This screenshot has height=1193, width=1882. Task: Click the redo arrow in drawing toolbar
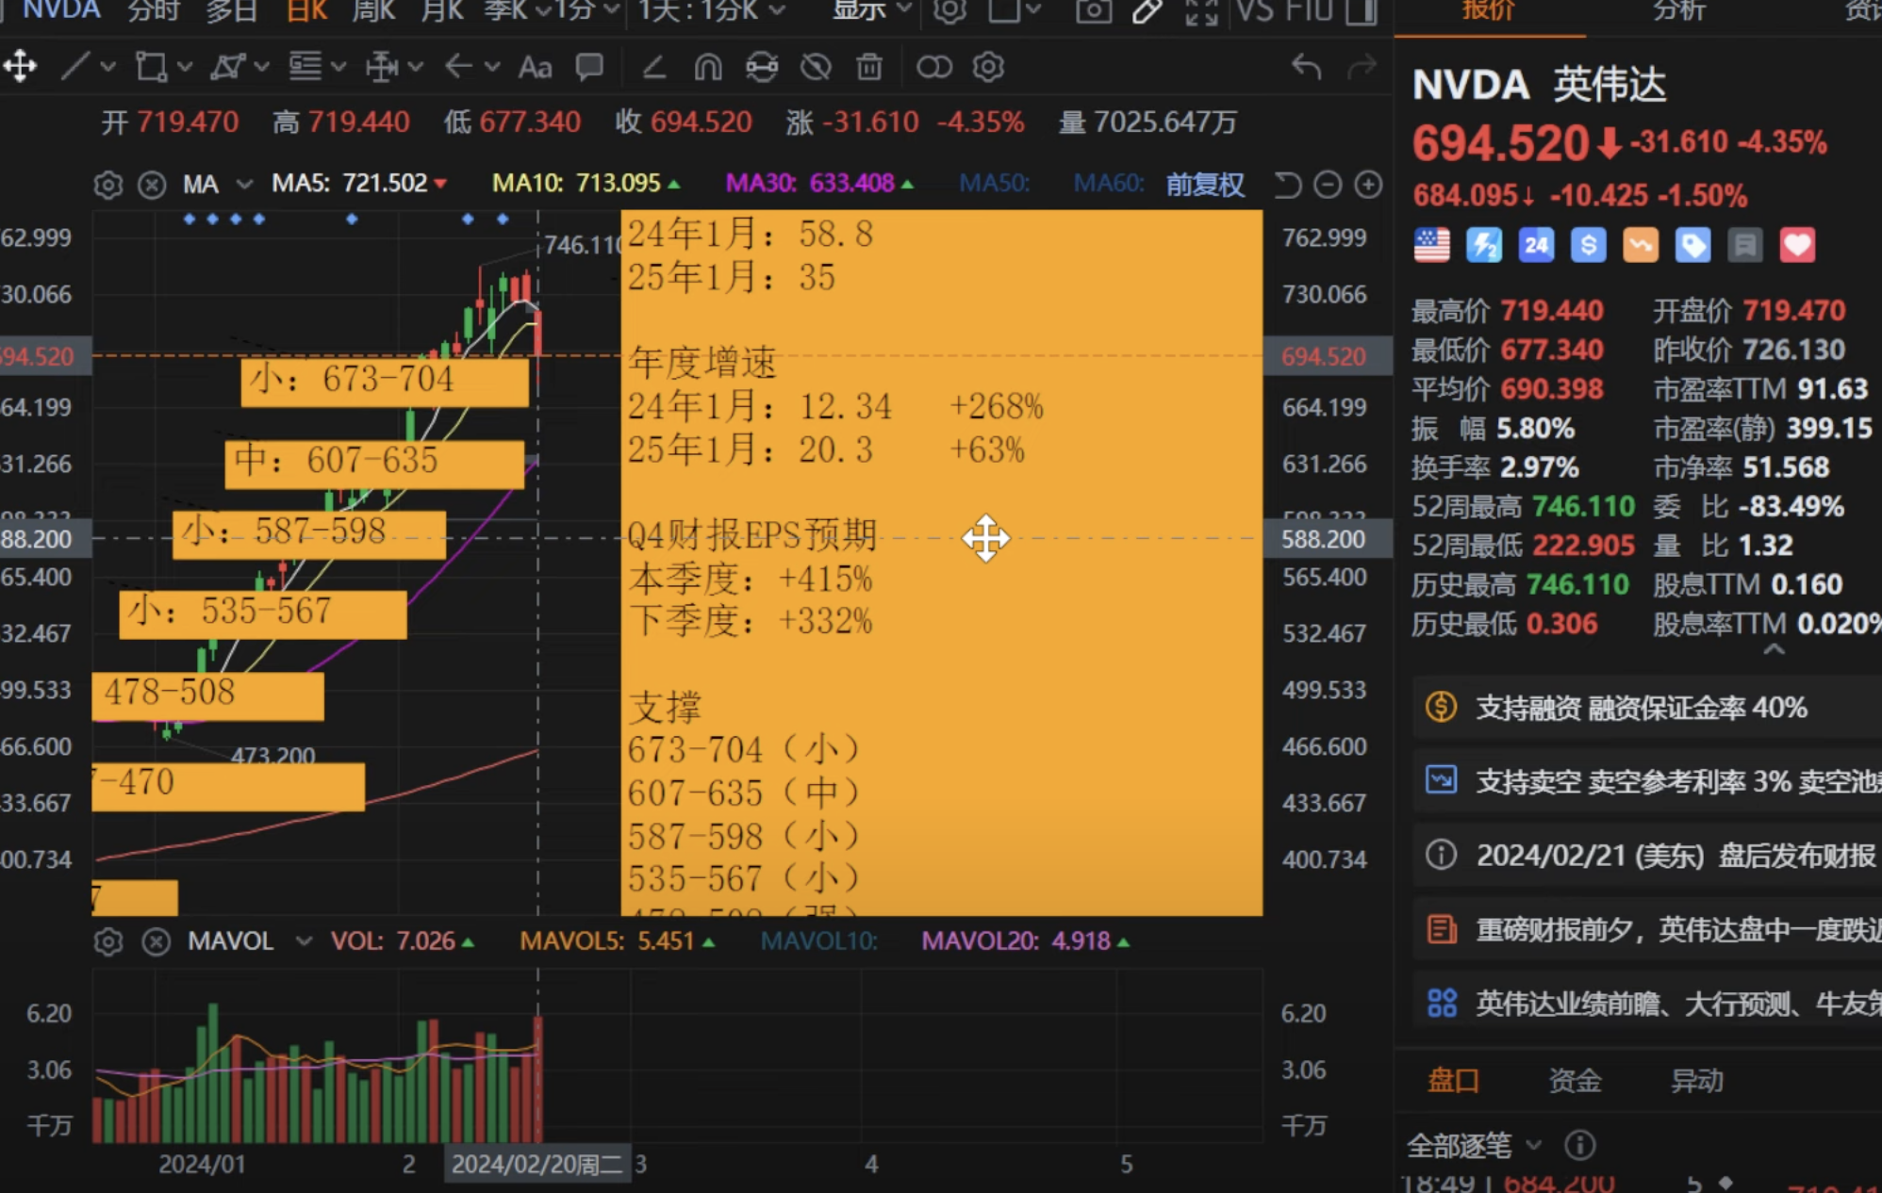coord(1362,67)
